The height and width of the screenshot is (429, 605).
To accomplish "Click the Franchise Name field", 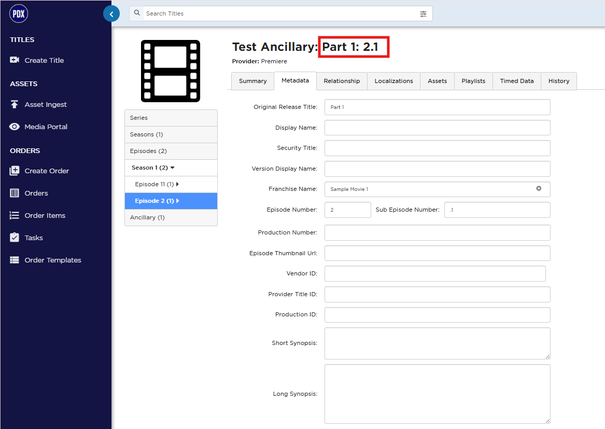I will (x=437, y=189).
